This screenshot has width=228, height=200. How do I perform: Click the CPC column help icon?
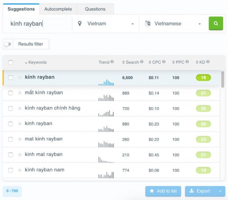tap(164, 62)
